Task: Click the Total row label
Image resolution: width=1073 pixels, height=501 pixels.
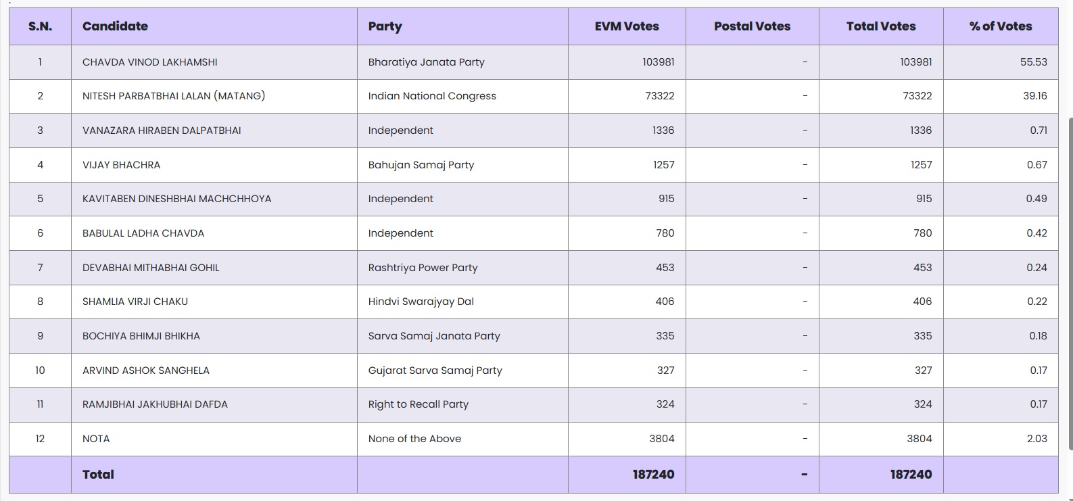Action: 98,475
